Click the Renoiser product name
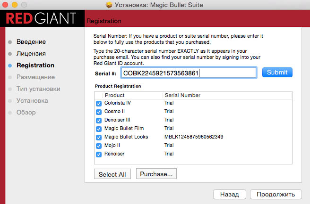Image resolution: width=310 pixels, height=204 pixels. [x=114, y=154]
